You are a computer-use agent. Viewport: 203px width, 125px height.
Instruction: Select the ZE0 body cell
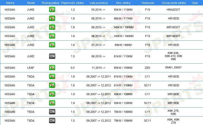[x=147, y=67]
